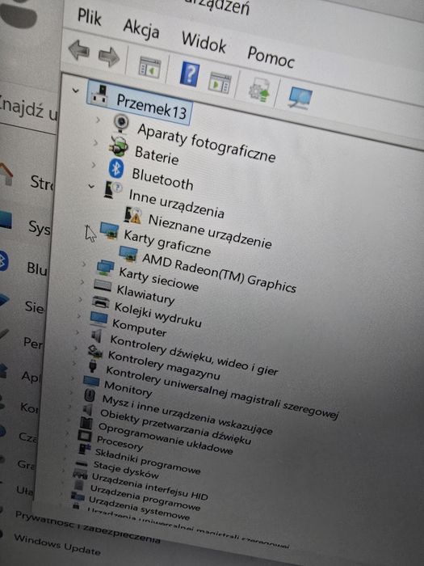
Task: Expand the Klawiatury category
Action: tap(82, 282)
